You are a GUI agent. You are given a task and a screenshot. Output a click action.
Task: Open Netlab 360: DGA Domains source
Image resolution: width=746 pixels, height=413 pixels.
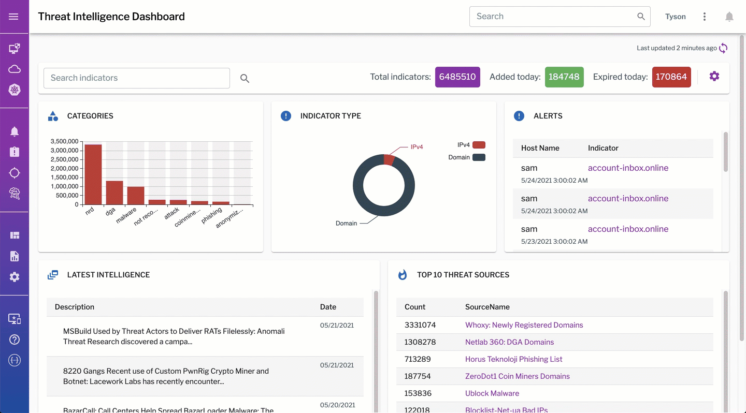coord(509,343)
